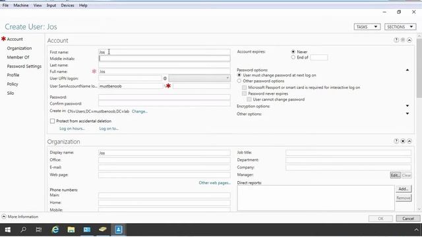Viewport: 422px width, 237px height.
Task: Remove the Organization section with X icon
Action: coord(403,141)
